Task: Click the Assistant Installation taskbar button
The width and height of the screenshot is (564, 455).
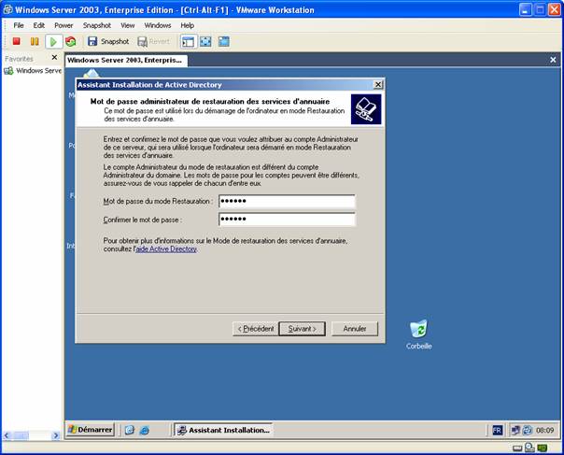Action: (223, 430)
